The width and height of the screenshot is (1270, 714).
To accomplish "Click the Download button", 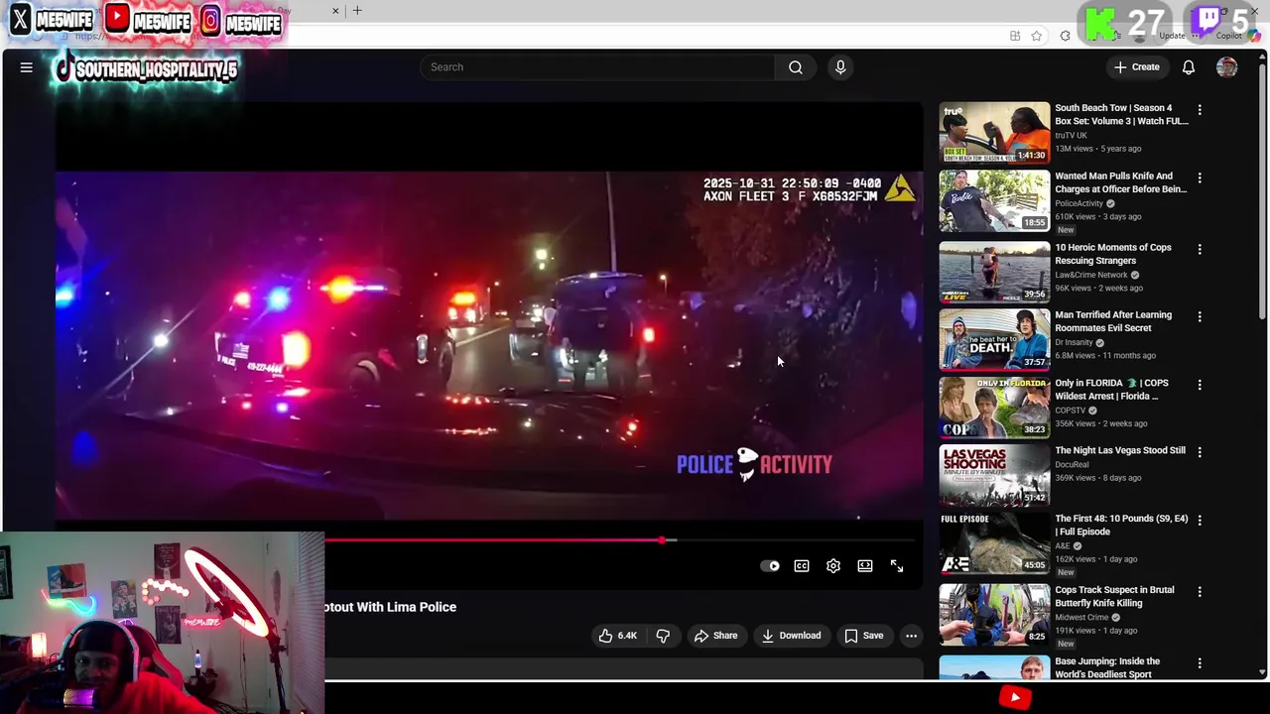I will click(x=791, y=636).
